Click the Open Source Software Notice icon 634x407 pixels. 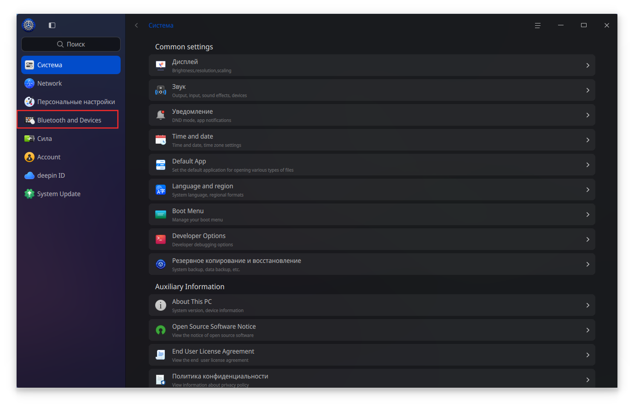[x=161, y=330]
